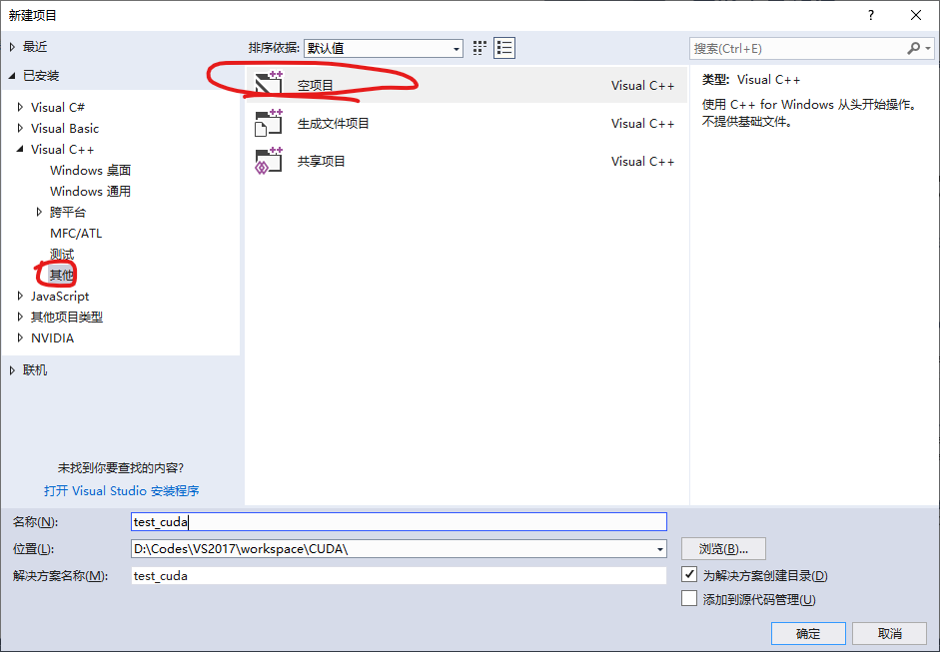Switch to small icons list view
This screenshot has width=940, height=652.
(x=504, y=48)
